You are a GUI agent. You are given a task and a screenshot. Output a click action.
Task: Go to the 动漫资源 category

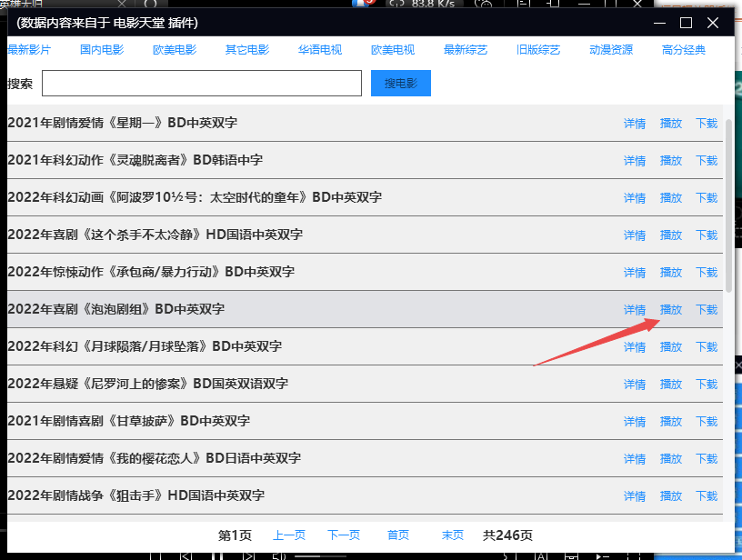pos(611,50)
